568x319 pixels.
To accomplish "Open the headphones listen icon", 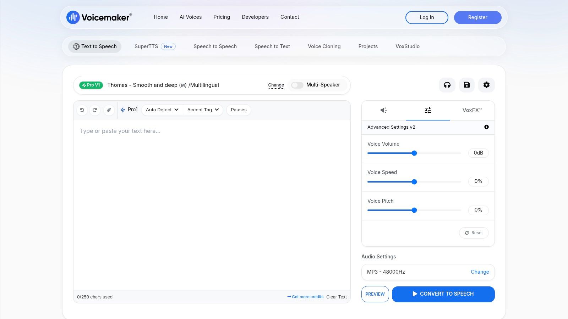I will [447, 85].
